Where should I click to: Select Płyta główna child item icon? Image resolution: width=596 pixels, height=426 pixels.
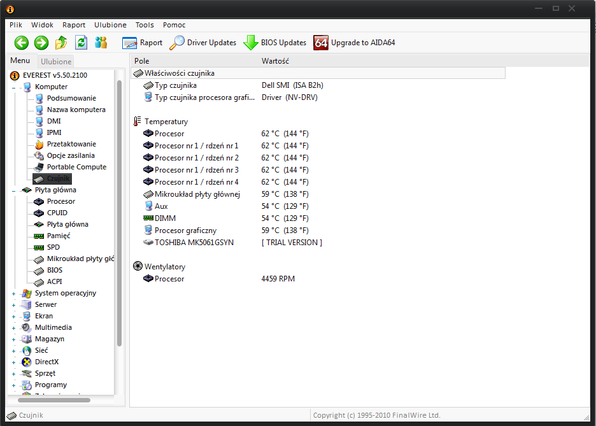click(39, 224)
